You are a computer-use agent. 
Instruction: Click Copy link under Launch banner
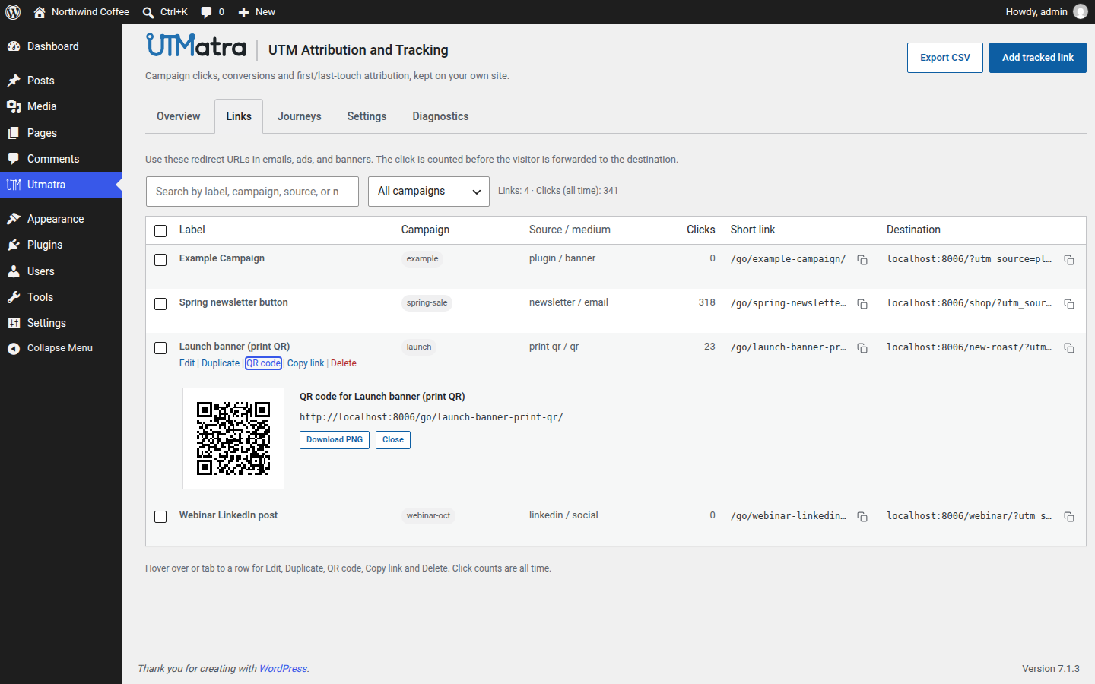pyautogui.click(x=306, y=363)
